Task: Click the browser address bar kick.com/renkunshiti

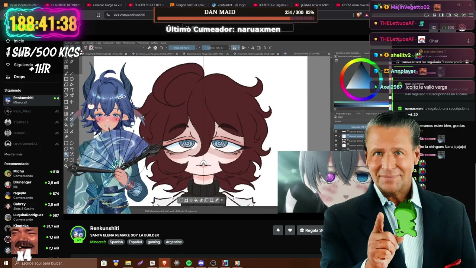Action: point(129,15)
